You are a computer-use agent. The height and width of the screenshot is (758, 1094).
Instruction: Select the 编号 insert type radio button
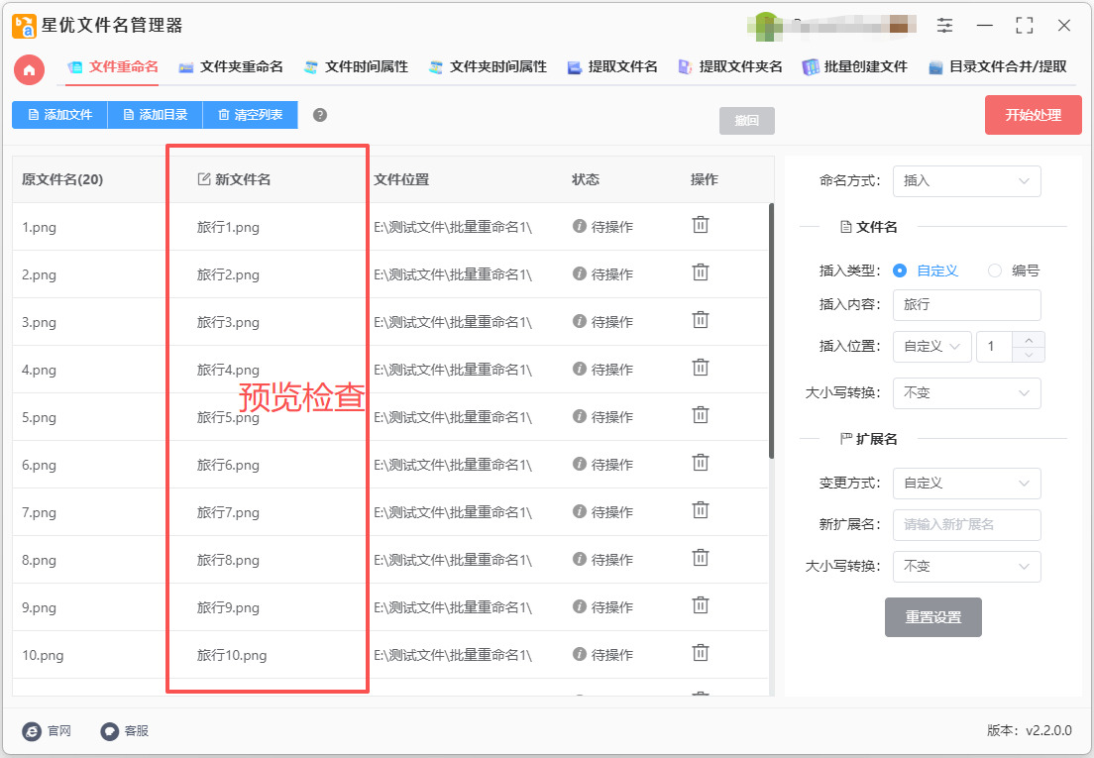click(995, 271)
